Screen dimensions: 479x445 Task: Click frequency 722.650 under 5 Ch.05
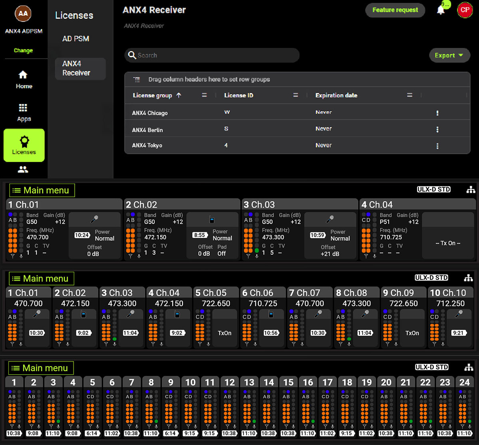(216, 303)
